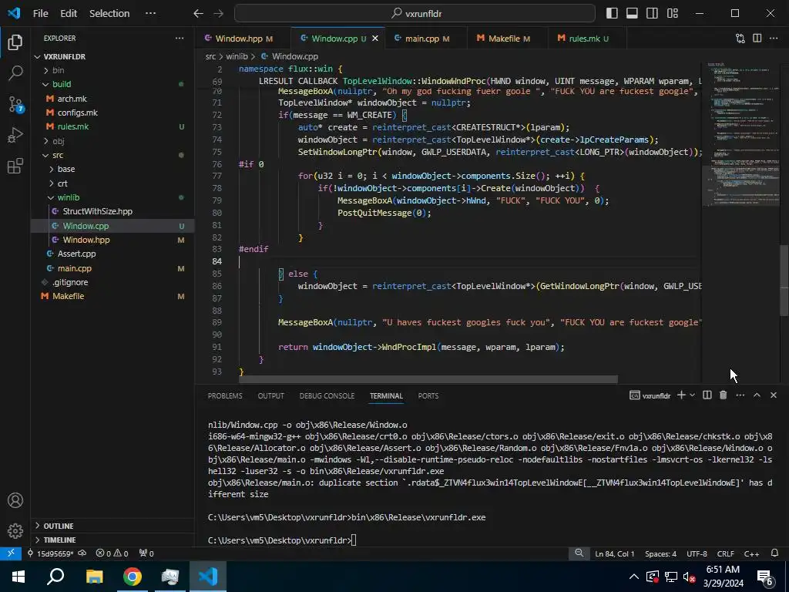Close the Window.cpp editor tab
This screenshot has height=592, width=789.
tap(375, 39)
